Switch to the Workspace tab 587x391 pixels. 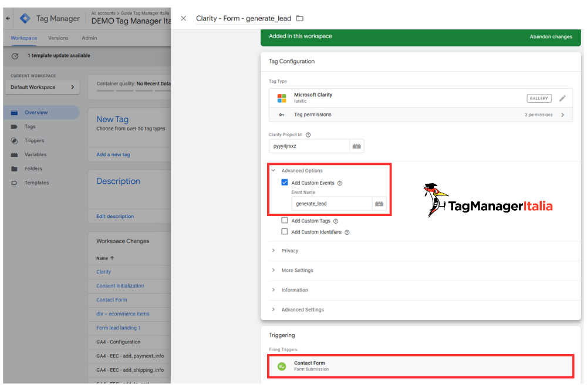pyautogui.click(x=24, y=38)
